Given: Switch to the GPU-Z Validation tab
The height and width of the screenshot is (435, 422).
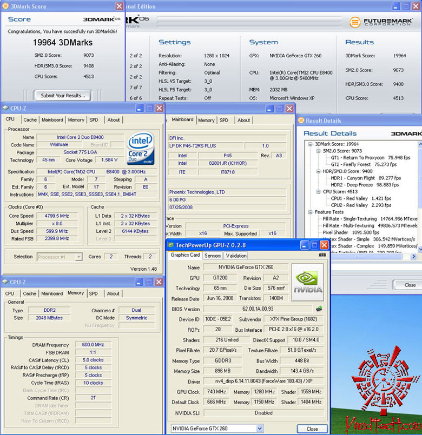Looking at the screenshot, I should [x=236, y=256].
